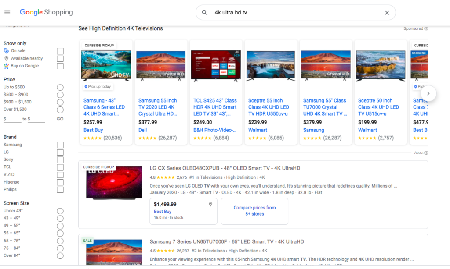The width and height of the screenshot is (450, 269).
Task: Choose the 65 – 75" screen size
Action: (60, 241)
